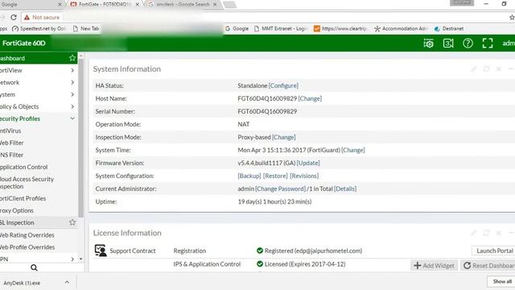Screen dimensions: 515x290
Task: Expand the System menu chevron
Action: click(x=72, y=94)
